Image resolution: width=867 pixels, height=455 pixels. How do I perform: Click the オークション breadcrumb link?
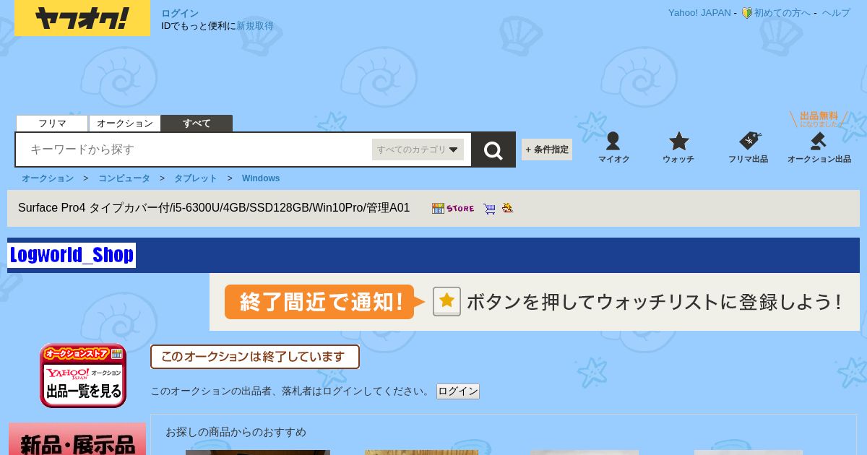[48, 178]
